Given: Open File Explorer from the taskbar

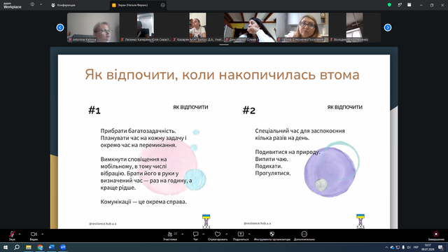Looking at the screenshot, I should pos(29,247).
